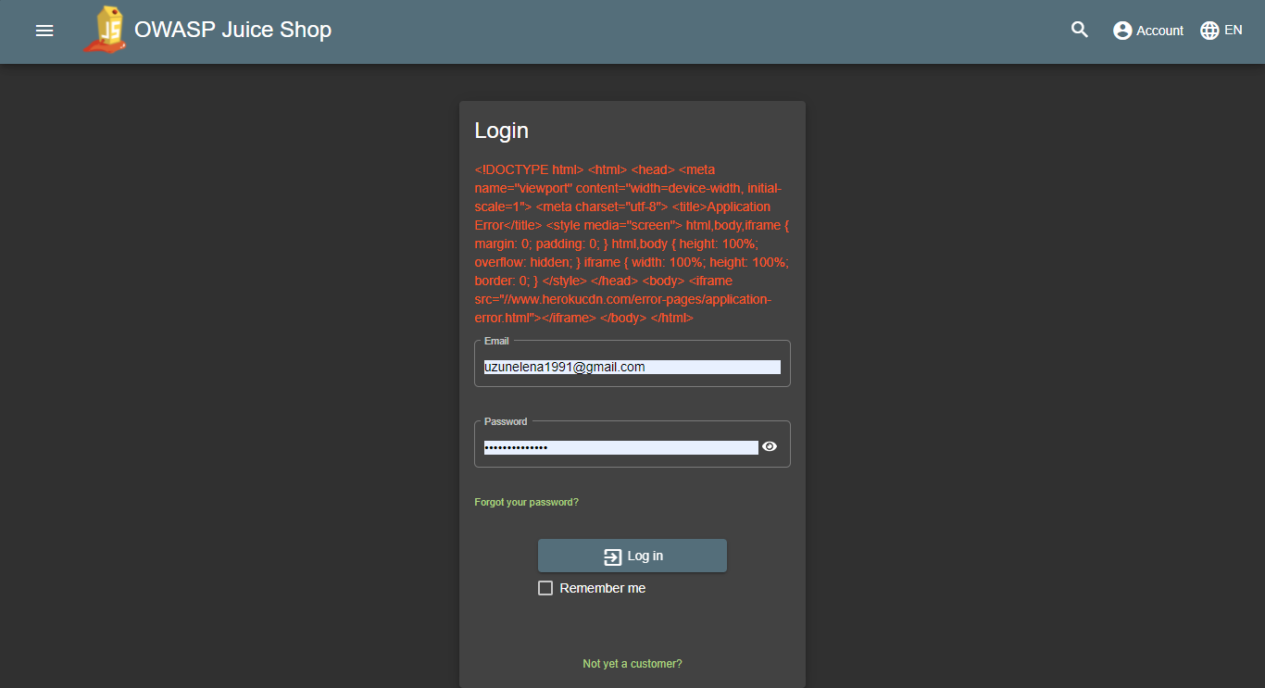Click the red Application Error message text
This screenshot has width=1265, height=688.
[x=632, y=243]
